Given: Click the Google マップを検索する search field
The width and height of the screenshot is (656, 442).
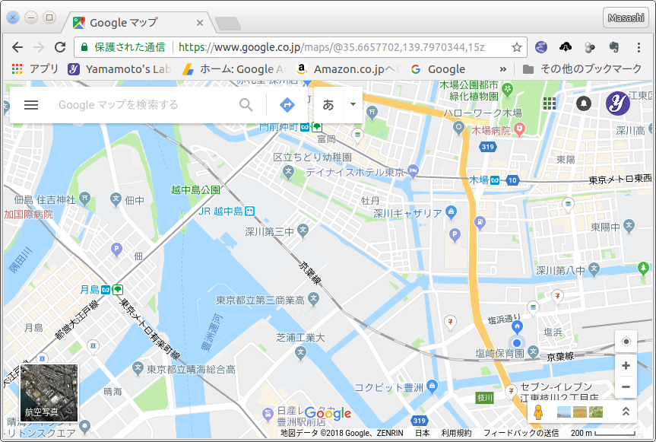Looking at the screenshot, I should pyautogui.click(x=142, y=105).
